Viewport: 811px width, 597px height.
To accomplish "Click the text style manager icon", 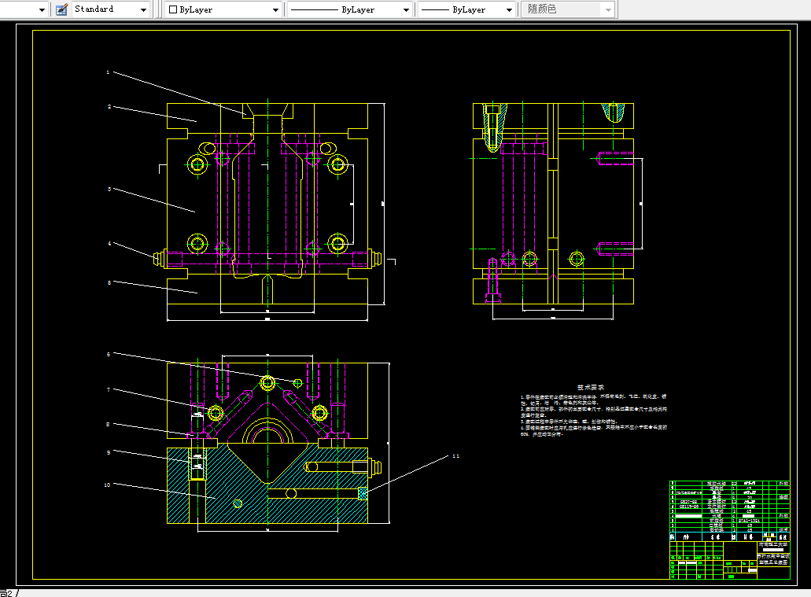I will pos(61,9).
